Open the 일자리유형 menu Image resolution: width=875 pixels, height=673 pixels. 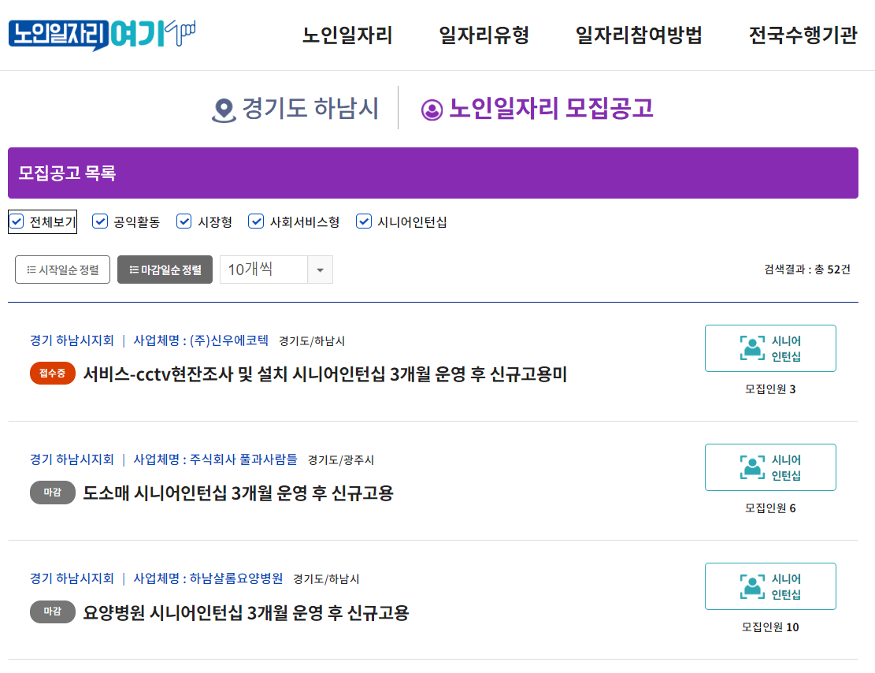(481, 35)
